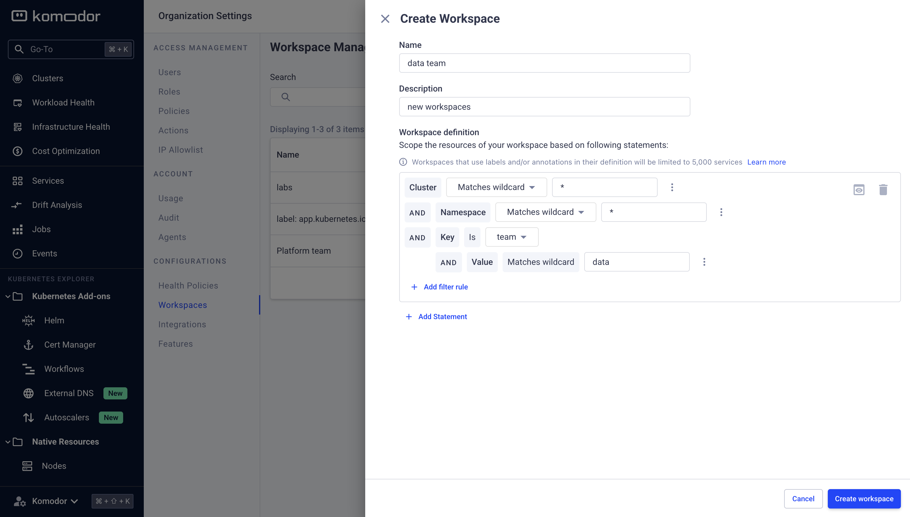Image resolution: width=910 pixels, height=517 pixels.
Task: Click the plus icon next to Add Statement
Action: click(x=409, y=316)
